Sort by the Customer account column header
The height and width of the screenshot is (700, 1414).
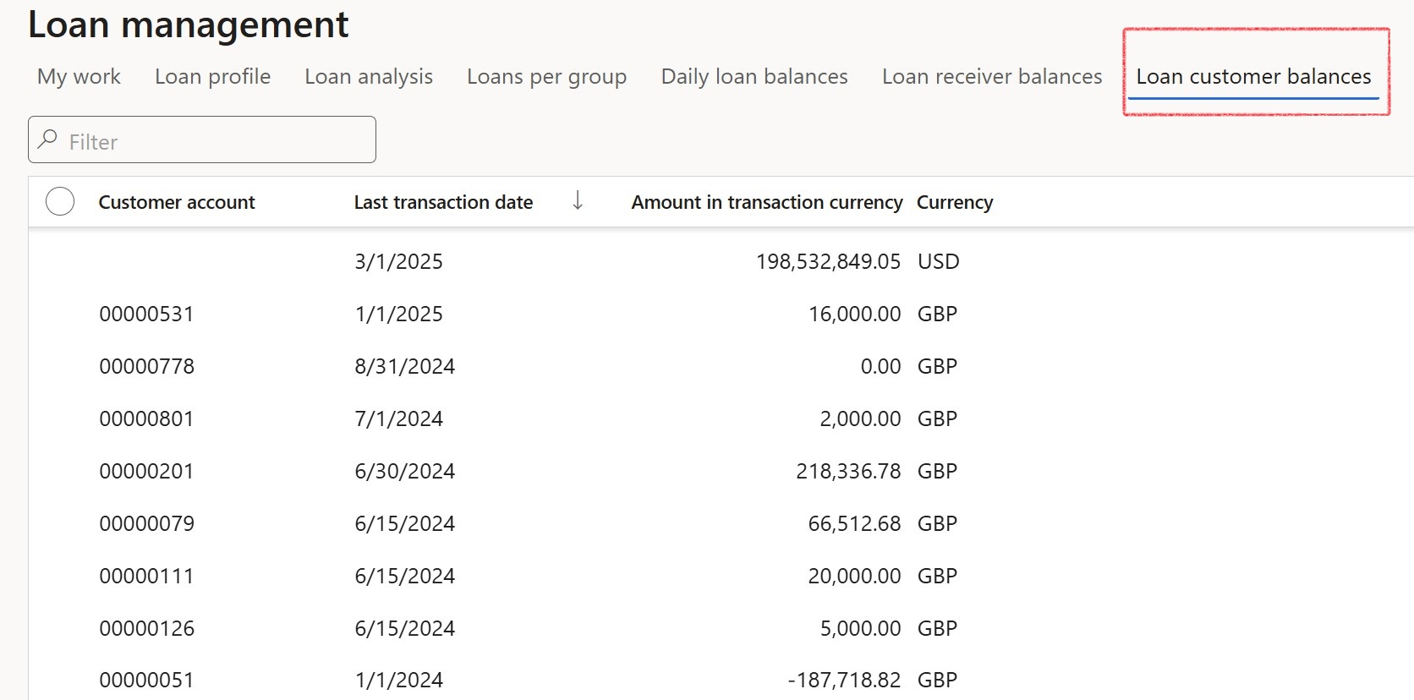(177, 202)
